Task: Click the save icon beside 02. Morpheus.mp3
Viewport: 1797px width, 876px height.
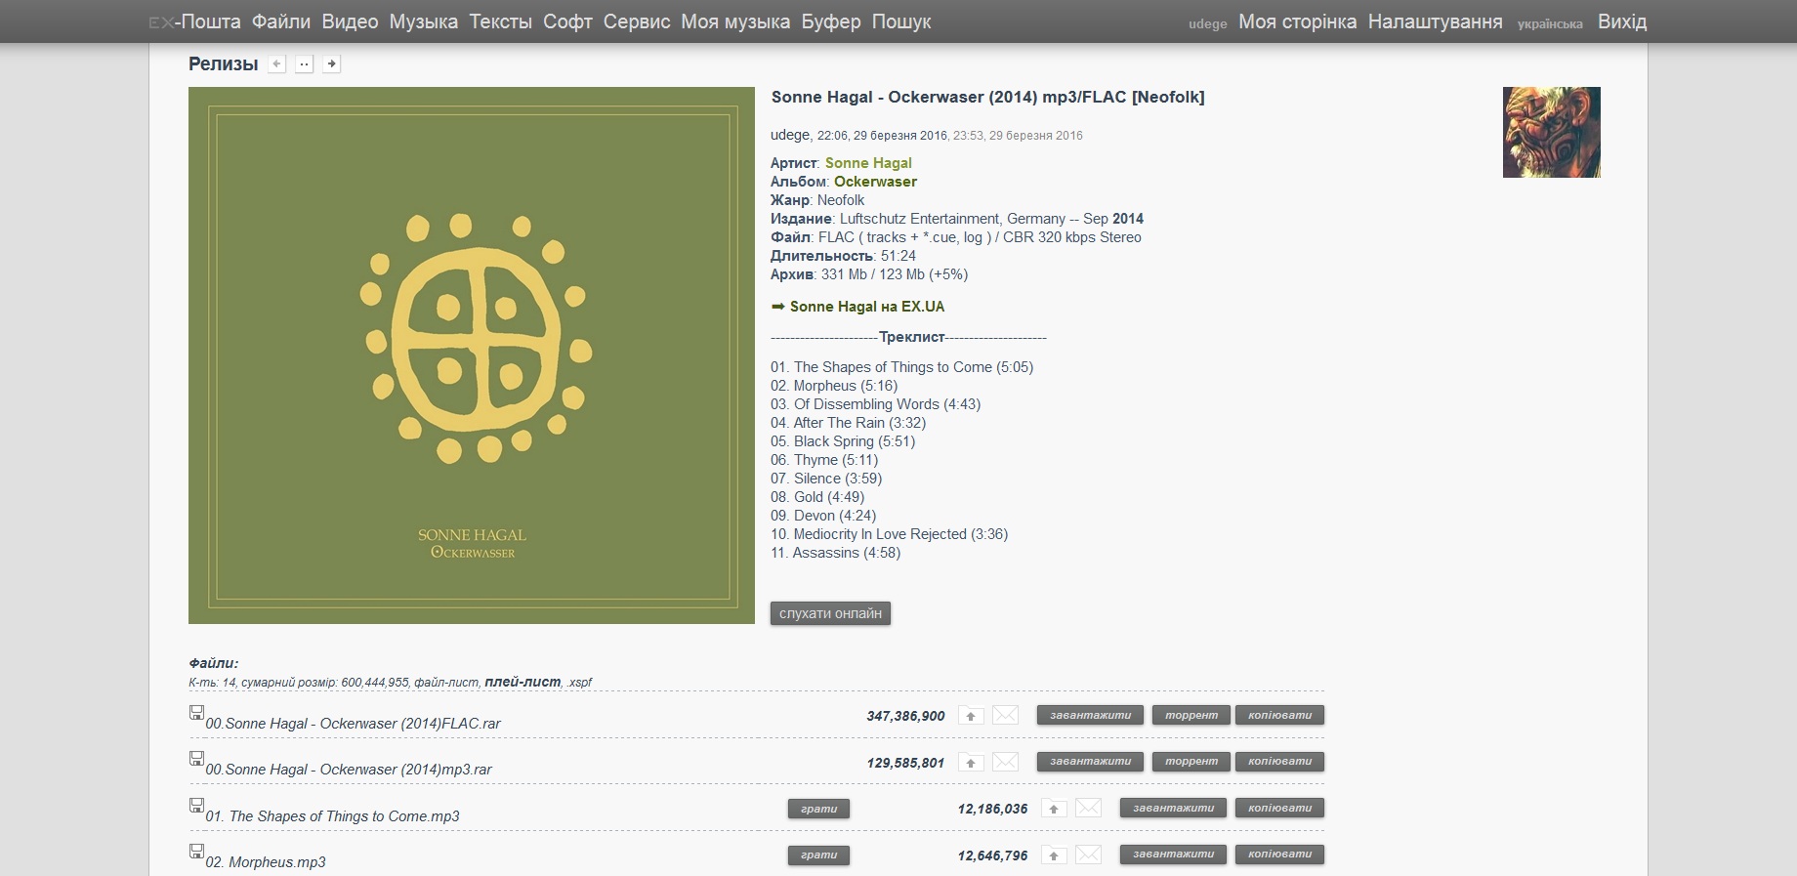Action: (196, 852)
